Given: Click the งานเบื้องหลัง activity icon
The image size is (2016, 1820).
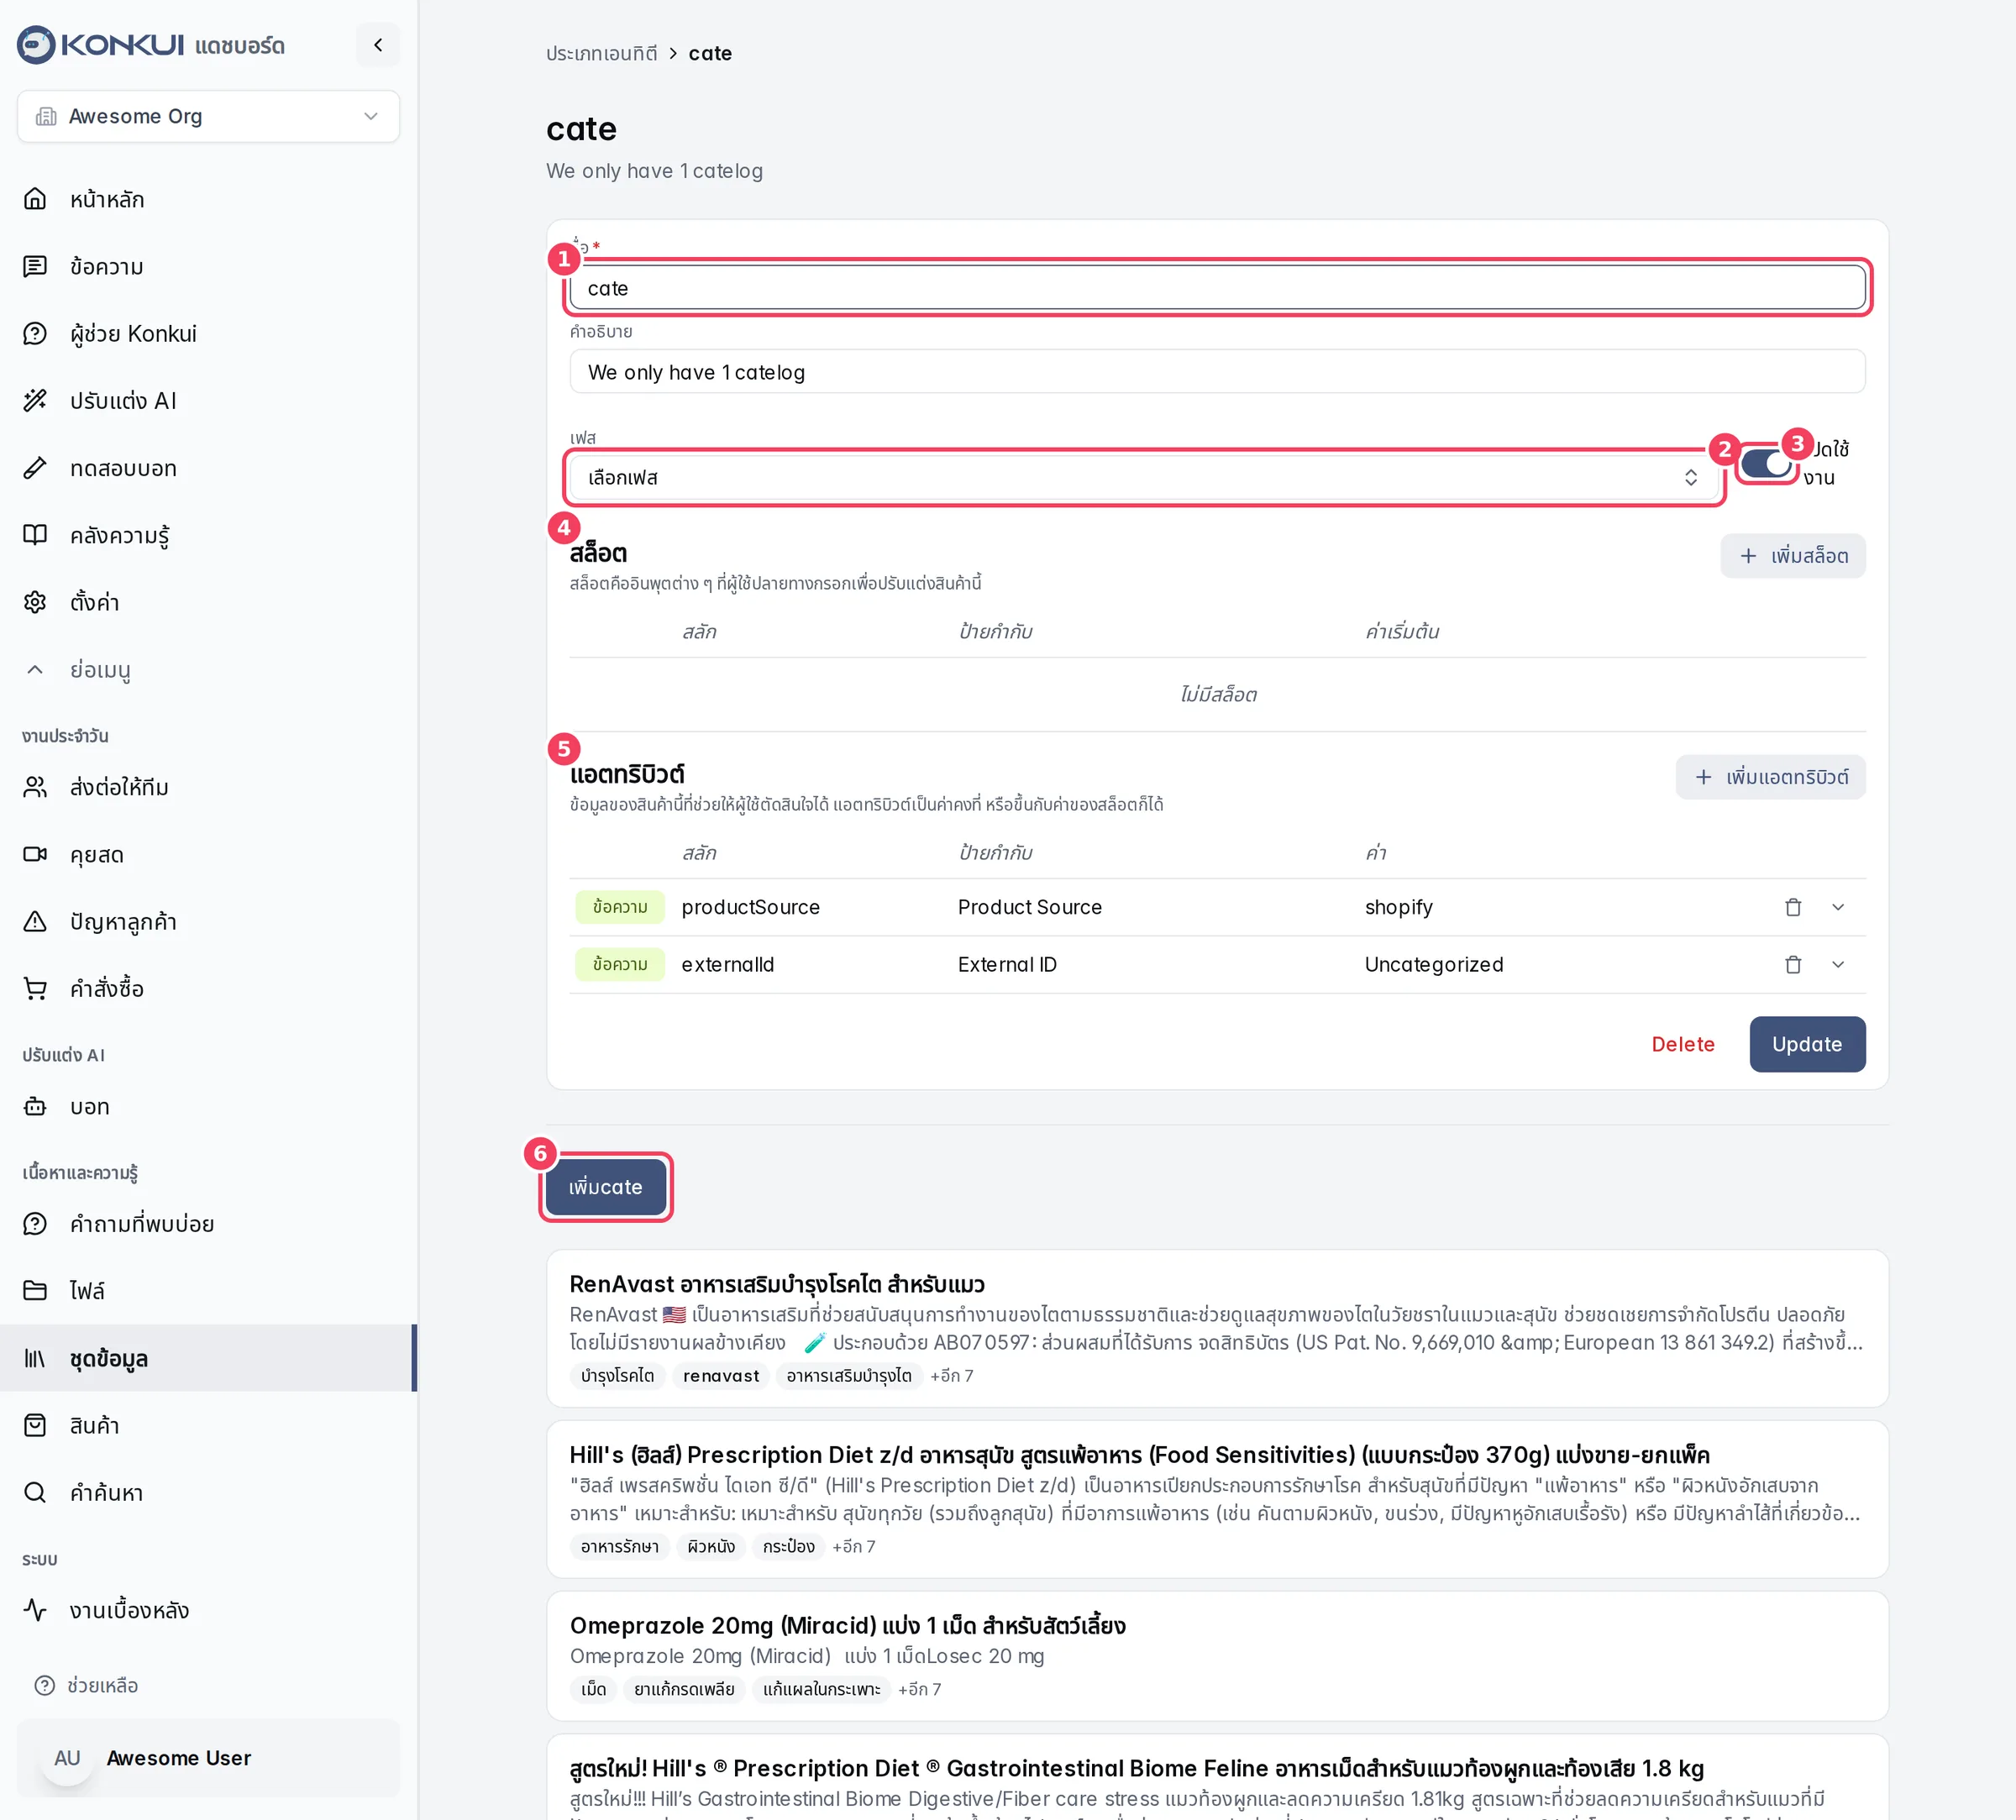Looking at the screenshot, I should coord(35,1610).
